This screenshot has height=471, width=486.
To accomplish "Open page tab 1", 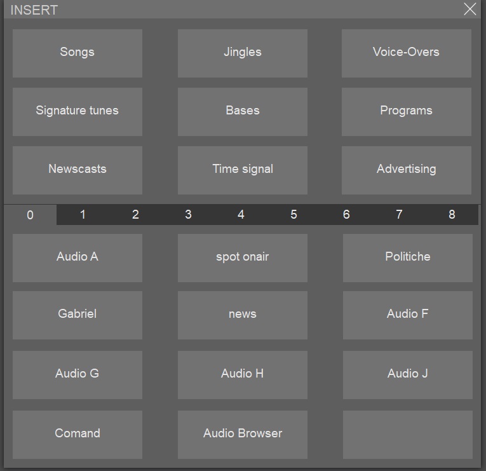I will (83, 215).
